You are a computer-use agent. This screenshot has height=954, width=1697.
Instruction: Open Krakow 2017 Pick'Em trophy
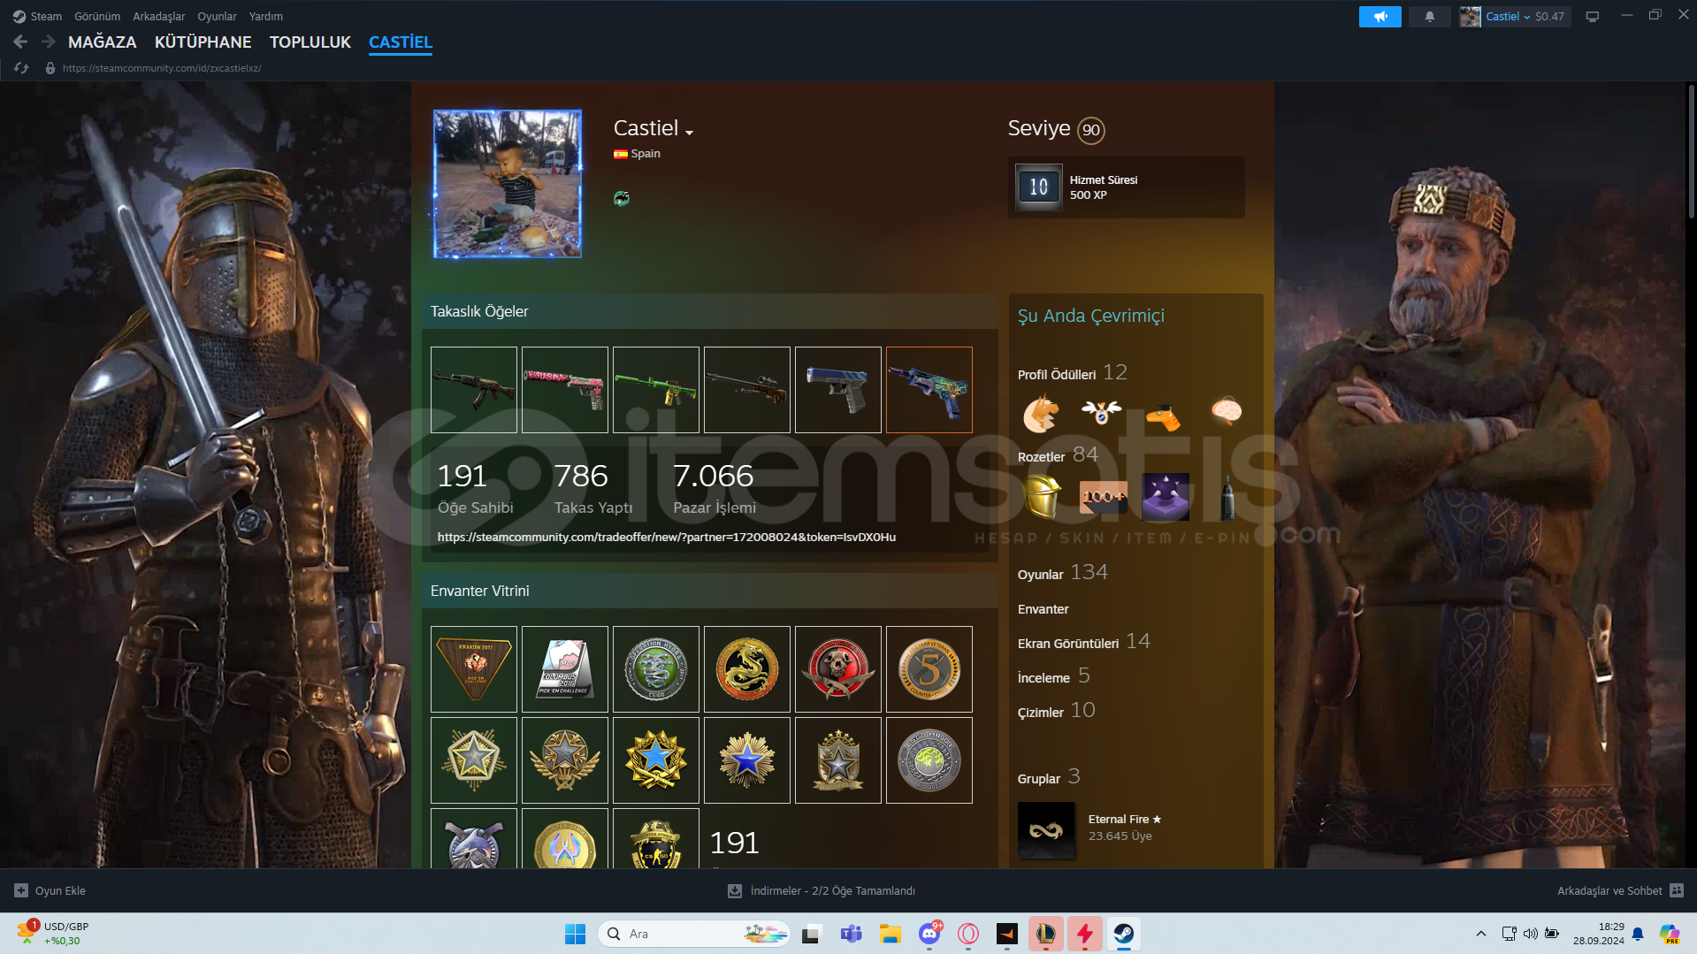click(x=474, y=669)
